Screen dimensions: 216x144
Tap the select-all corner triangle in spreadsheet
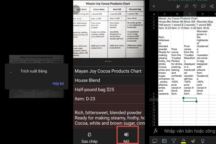click(x=154, y=14)
